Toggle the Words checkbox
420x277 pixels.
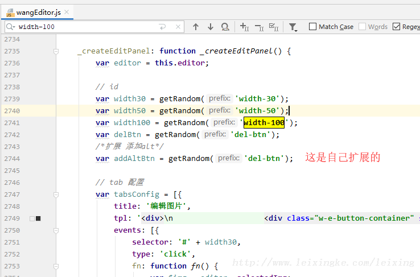pyautogui.click(x=363, y=27)
